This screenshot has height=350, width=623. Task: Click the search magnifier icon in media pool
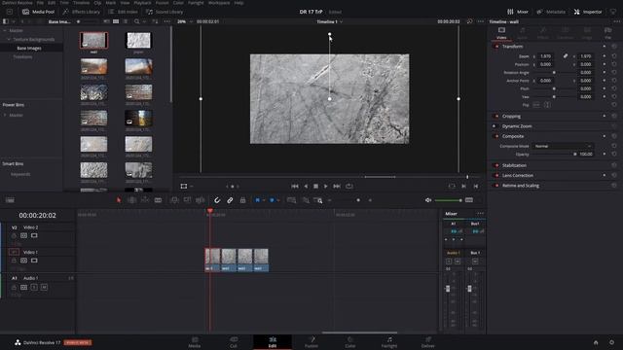(x=136, y=21)
